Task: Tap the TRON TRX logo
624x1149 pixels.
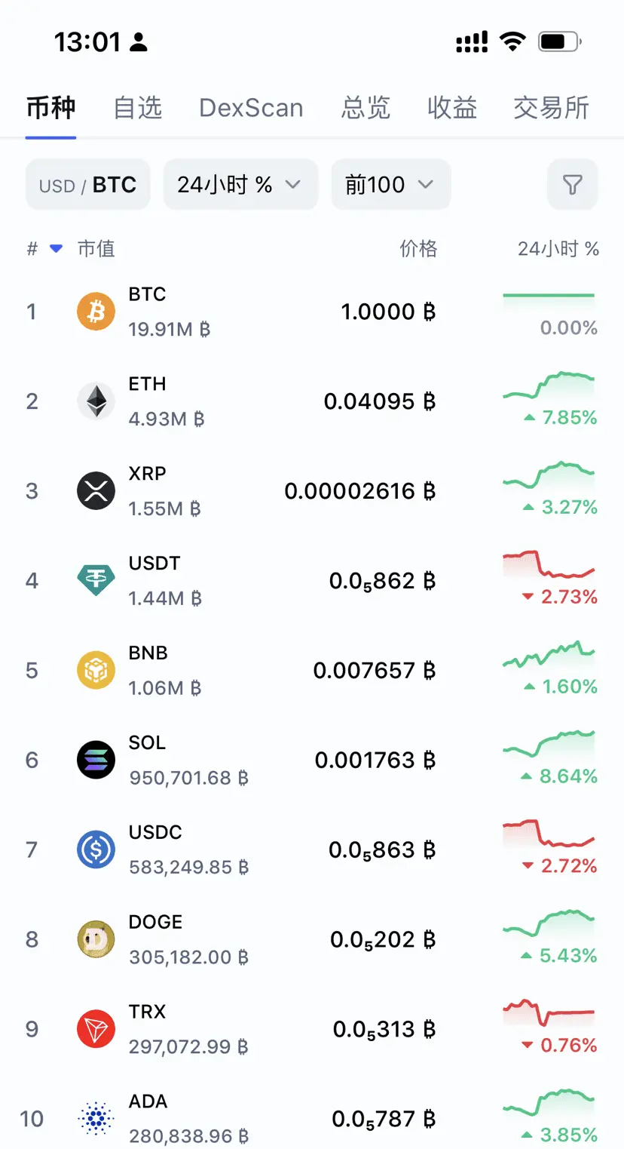Action: [96, 1029]
